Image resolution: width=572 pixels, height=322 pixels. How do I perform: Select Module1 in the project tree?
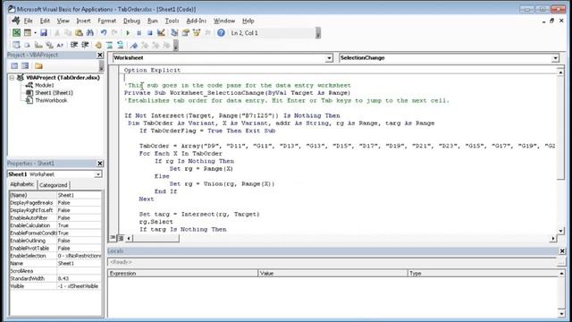click(x=44, y=85)
